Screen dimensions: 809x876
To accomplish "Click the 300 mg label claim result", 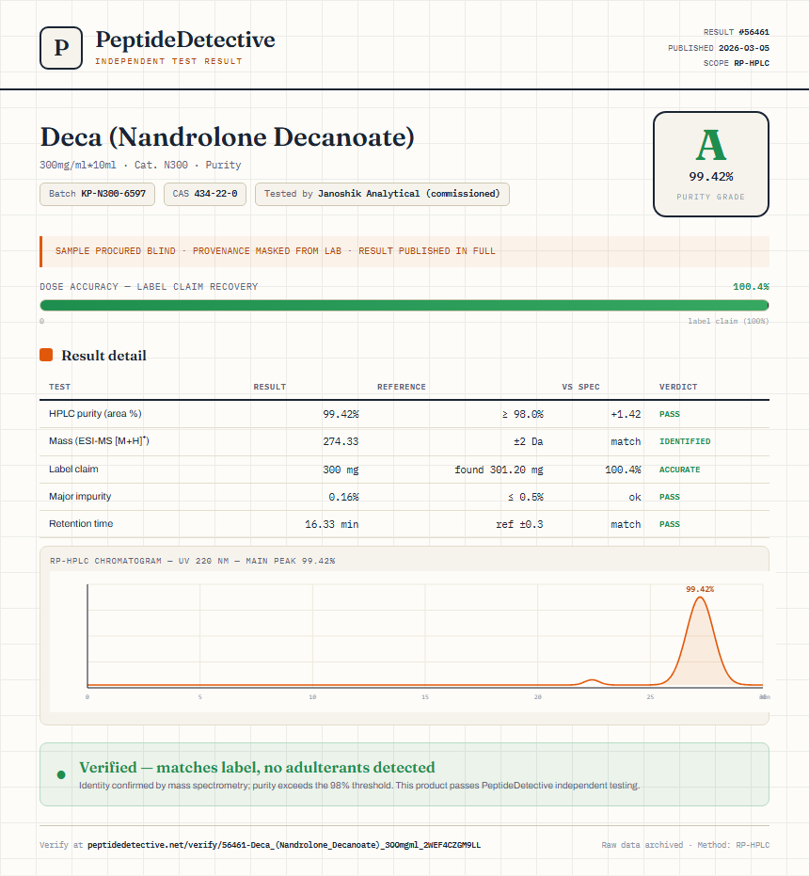I will (341, 470).
